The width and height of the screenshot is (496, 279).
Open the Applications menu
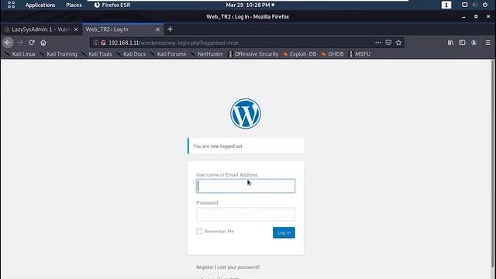40,5
